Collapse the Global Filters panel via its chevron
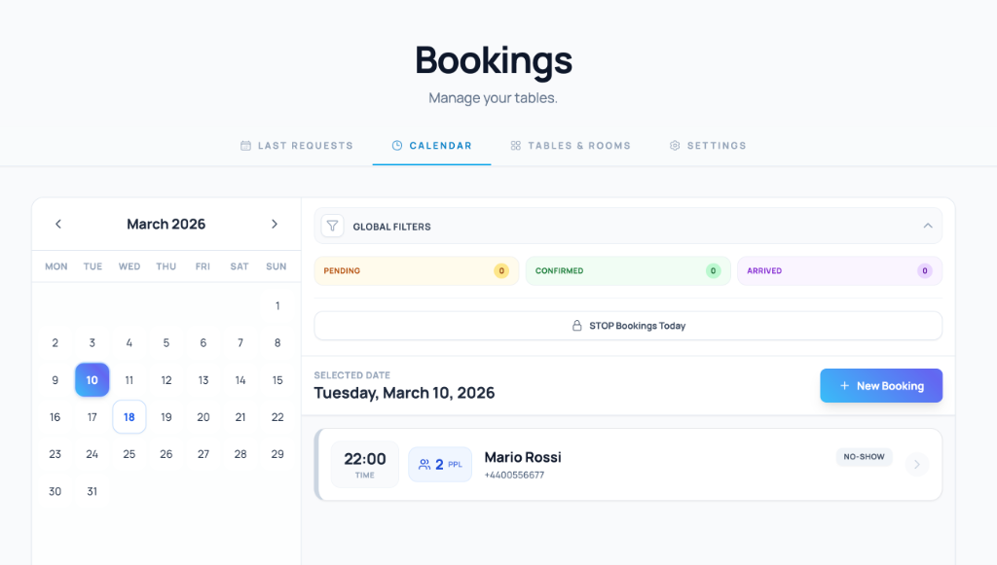Screen dimensions: 997x565 click(927, 225)
